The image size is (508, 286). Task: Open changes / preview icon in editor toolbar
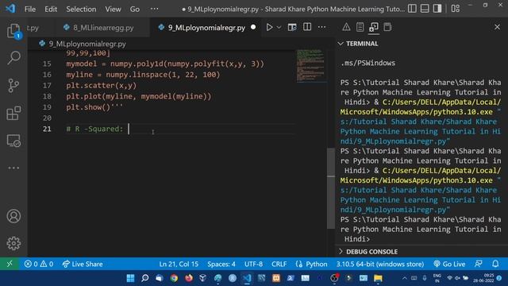(292, 27)
